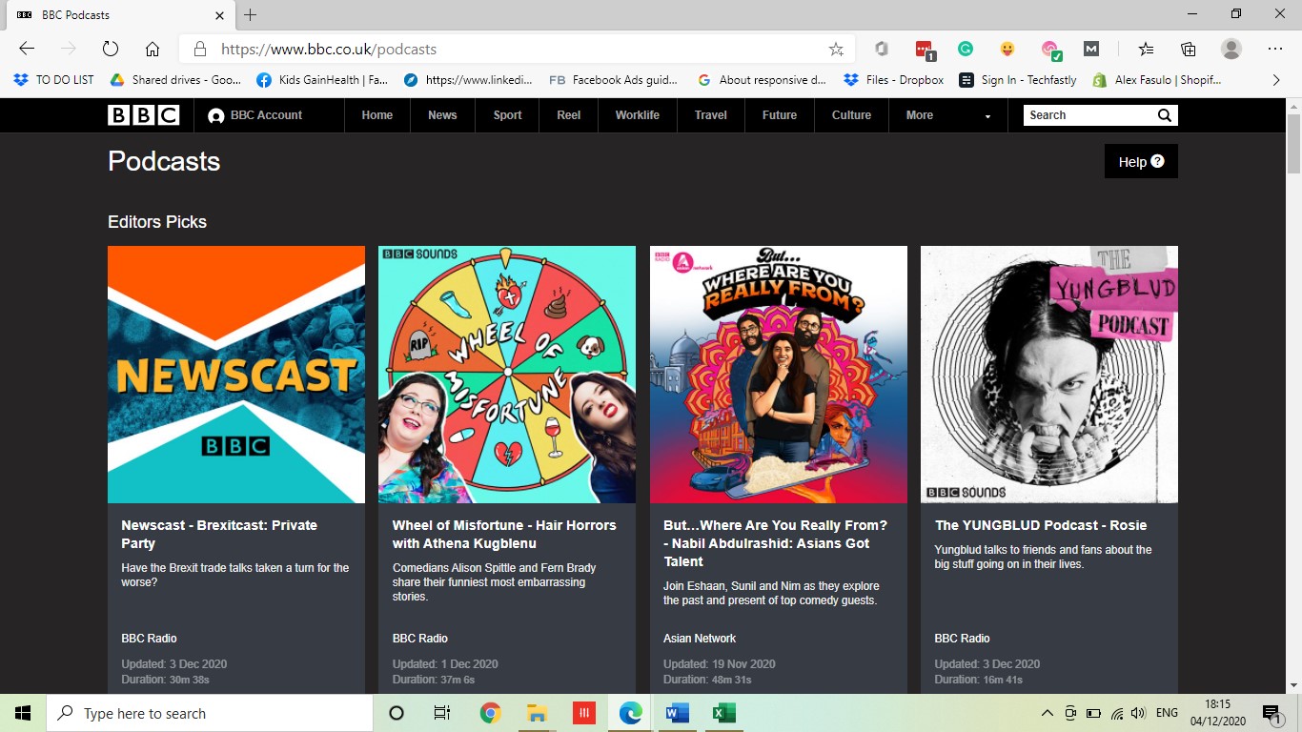This screenshot has width=1302, height=732.
Task: Open Task View on the taskbar
Action: pos(442,713)
